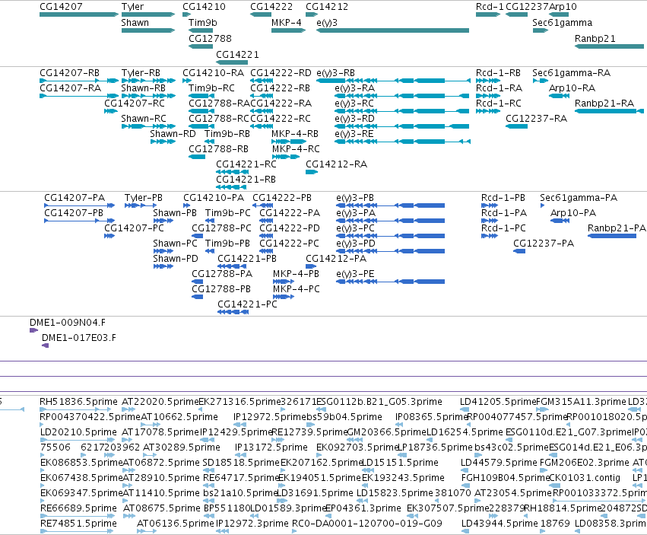
Task: Select the CK01031.contig EST label
Action: (x=585, y=478)
